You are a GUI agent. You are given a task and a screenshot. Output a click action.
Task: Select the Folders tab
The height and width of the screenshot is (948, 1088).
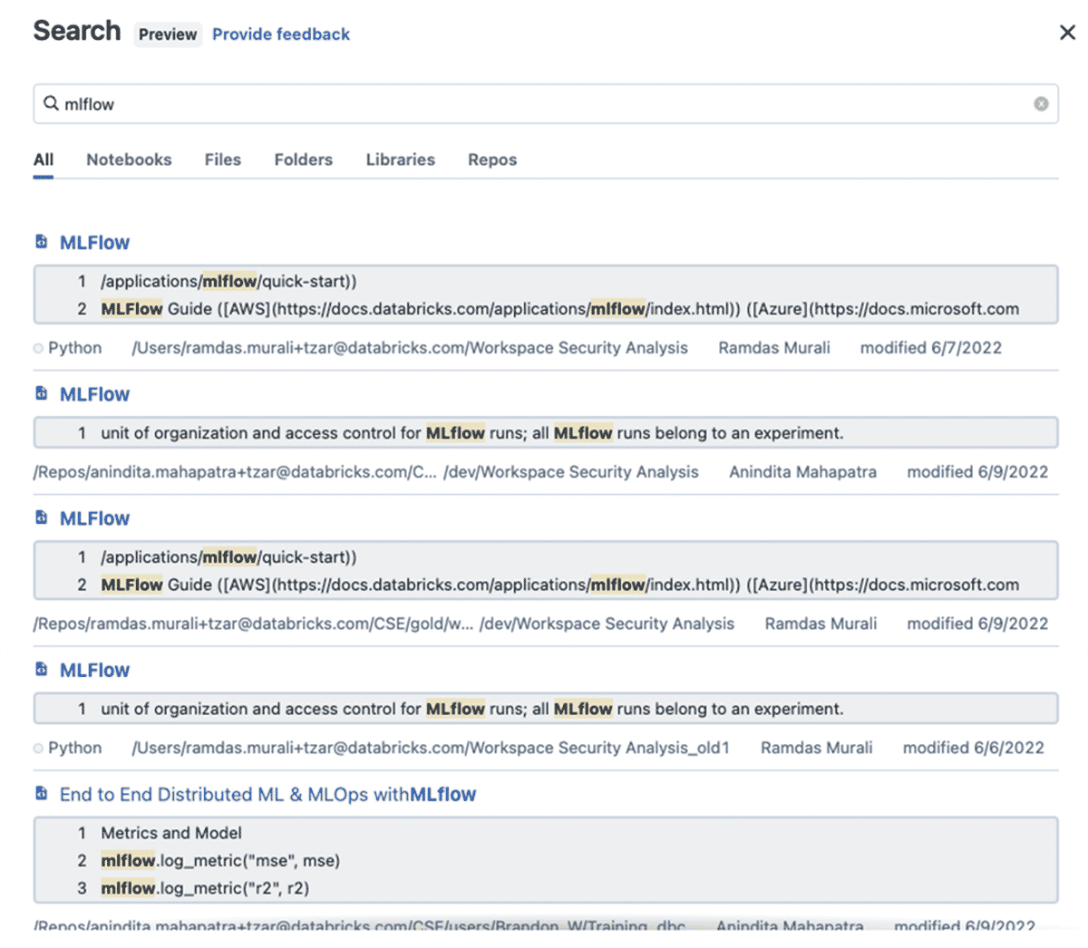pos(303,160)
